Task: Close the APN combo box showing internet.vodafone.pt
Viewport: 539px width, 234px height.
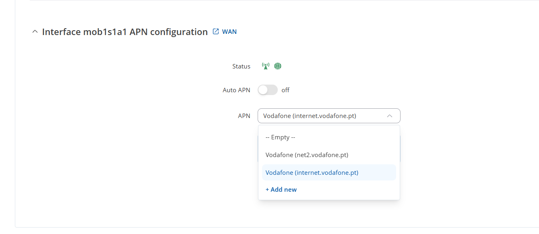Action: click(329, 116)
